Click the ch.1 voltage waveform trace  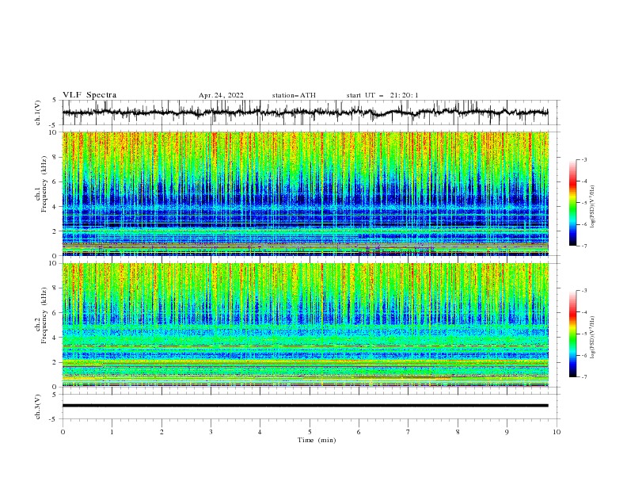click(x=305, y=113)
